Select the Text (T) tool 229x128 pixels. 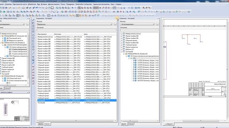[33, 57]
